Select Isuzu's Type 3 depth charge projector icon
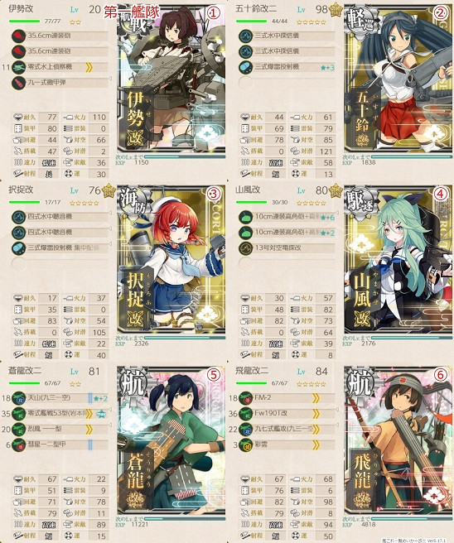454x543 pixels. [x=245, y=67]
